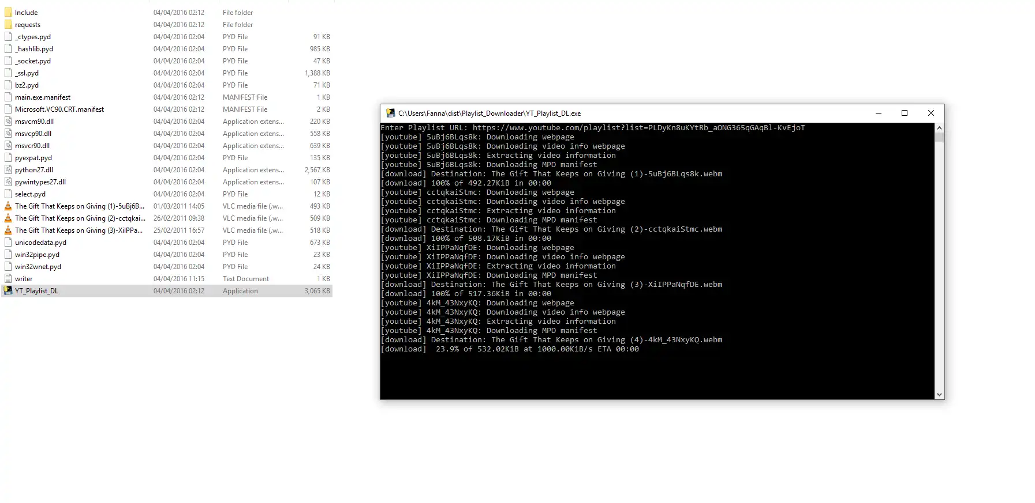Click VLC cone icon of Gift (2) video
Screen dimensions: 1035x503
8,218
